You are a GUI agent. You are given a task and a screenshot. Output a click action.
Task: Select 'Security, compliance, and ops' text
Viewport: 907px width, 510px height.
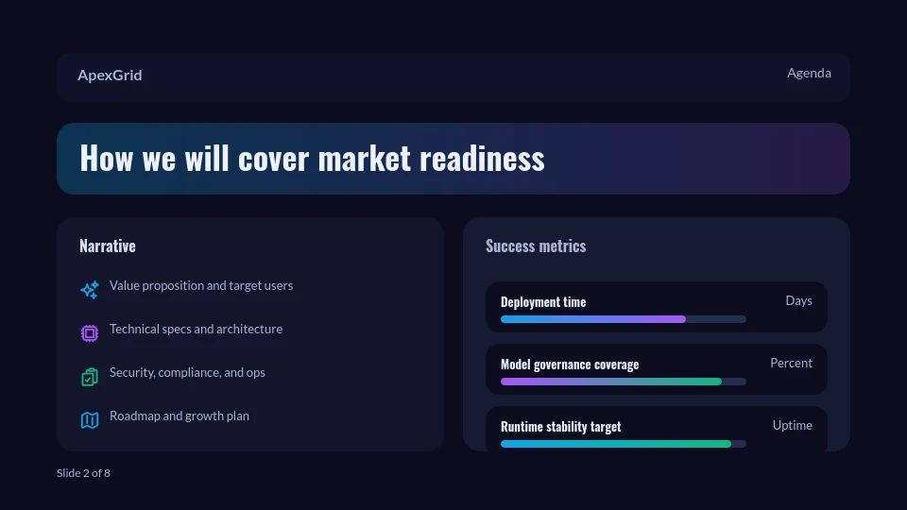coord(187,372)
